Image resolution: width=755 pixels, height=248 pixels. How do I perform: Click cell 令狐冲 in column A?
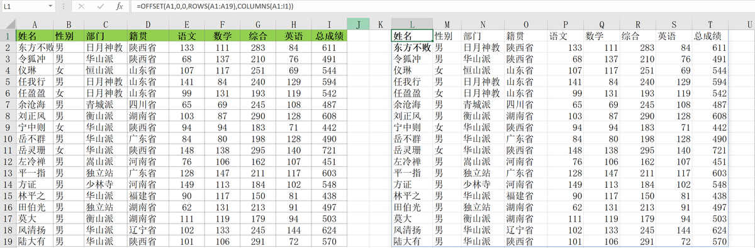click(x=34, y=58)
